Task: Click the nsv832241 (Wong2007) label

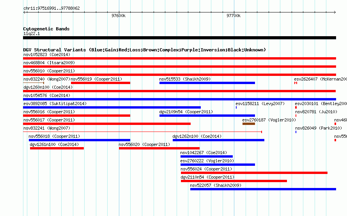Action: tap(47, 128)
